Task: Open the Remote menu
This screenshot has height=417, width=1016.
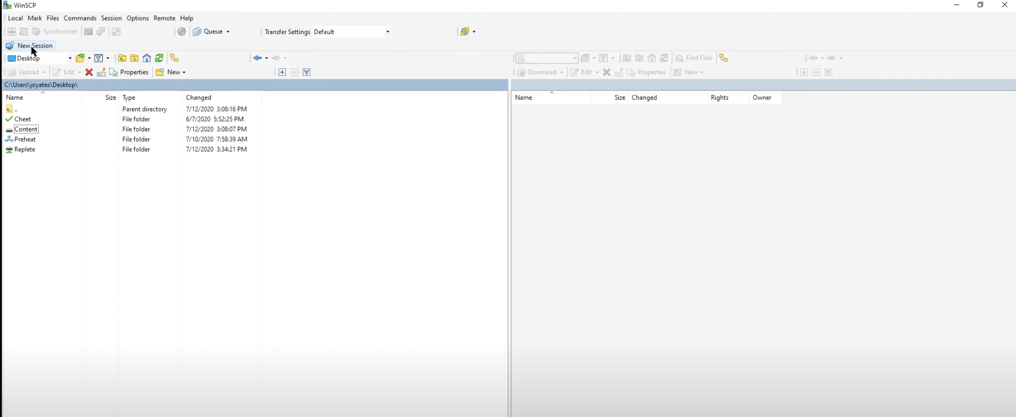Action: (x=164, y=18)
